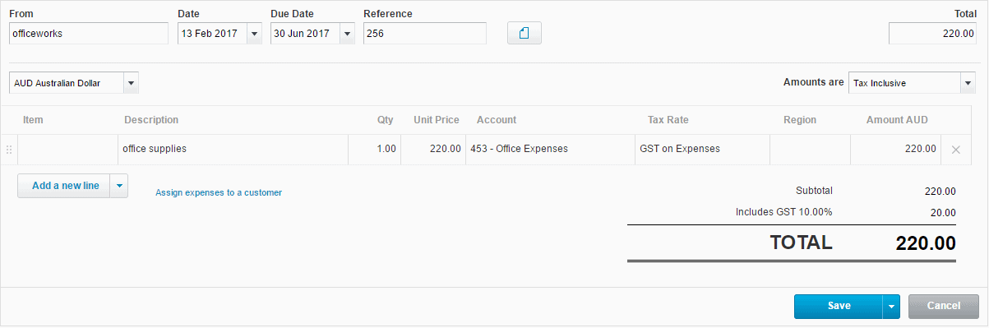989x328 pixels.
Task: Open the Date calendar dropdown arrow
Action: (x=253, y=34)
